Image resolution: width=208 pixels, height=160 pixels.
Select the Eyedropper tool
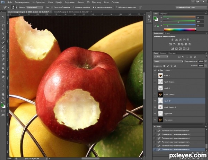(x=3, y=38)
